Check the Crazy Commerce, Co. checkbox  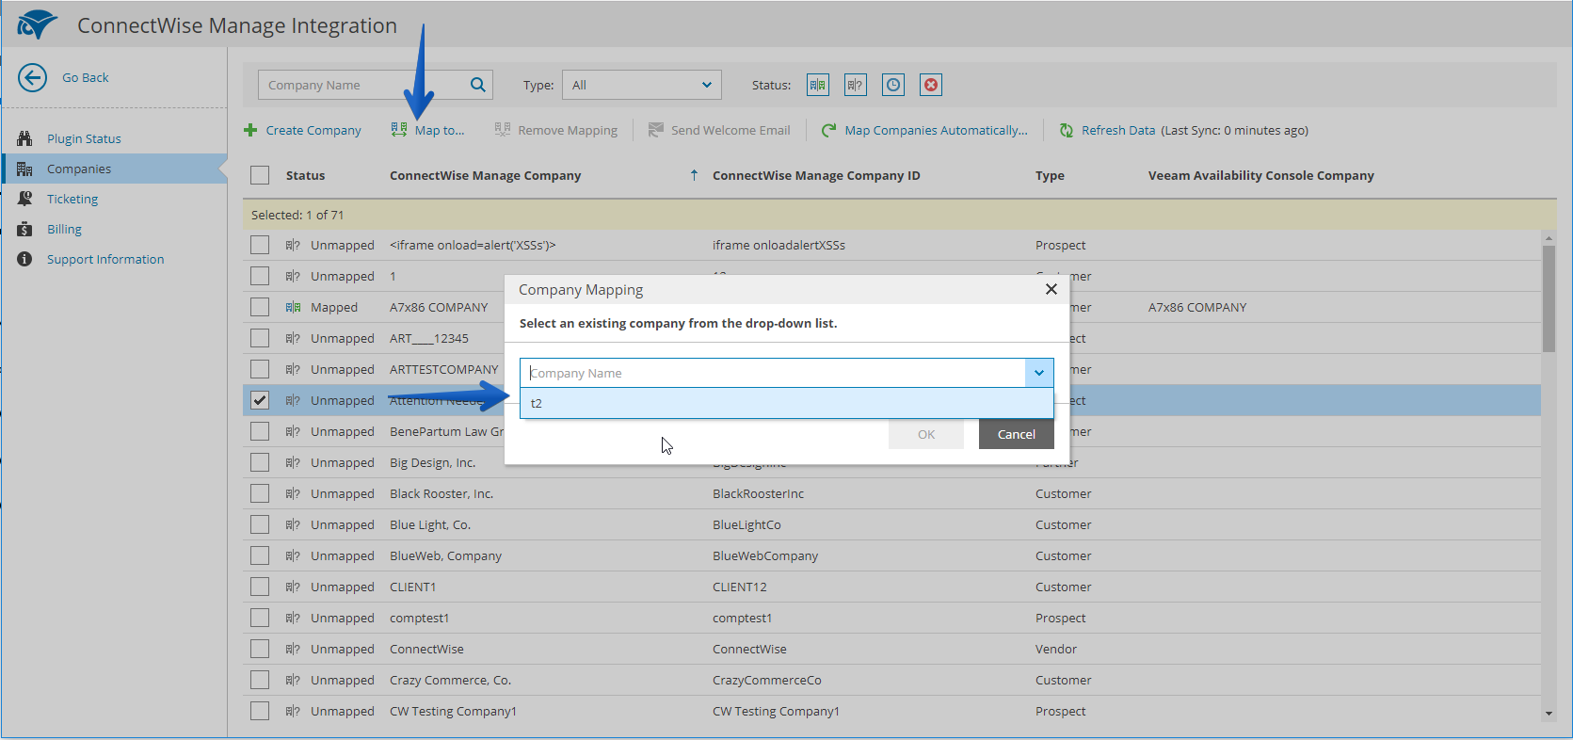click(x=260, y=680)
